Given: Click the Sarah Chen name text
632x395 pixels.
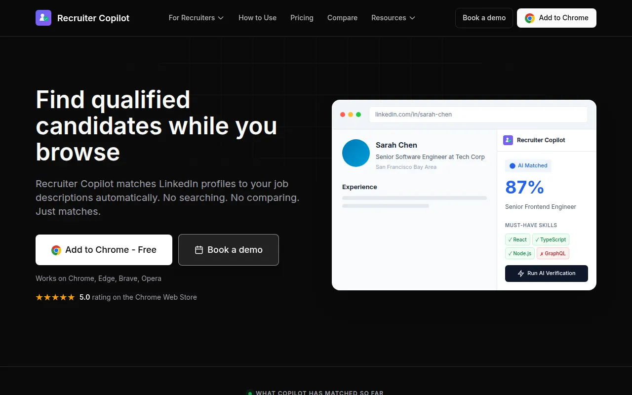Looking at the screenshot, I should (396, 145).
